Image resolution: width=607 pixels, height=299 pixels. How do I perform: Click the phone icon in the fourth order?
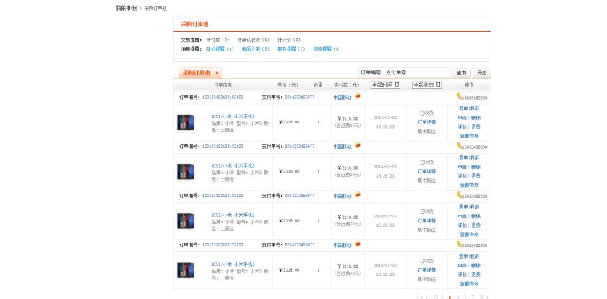[x=459, y=244]
